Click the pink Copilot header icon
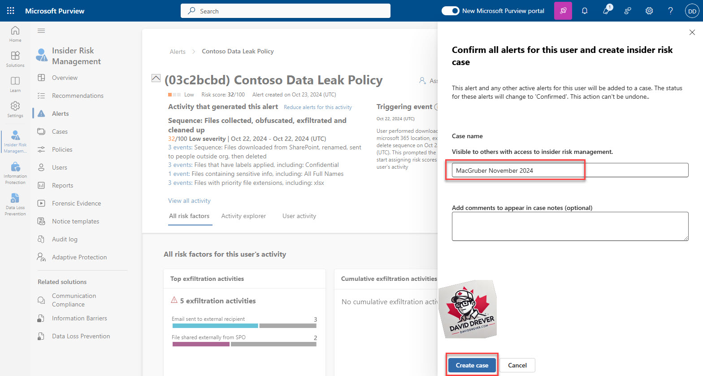Image resolution: width=703 pixels, height=376 pixels. coord(563,11)
